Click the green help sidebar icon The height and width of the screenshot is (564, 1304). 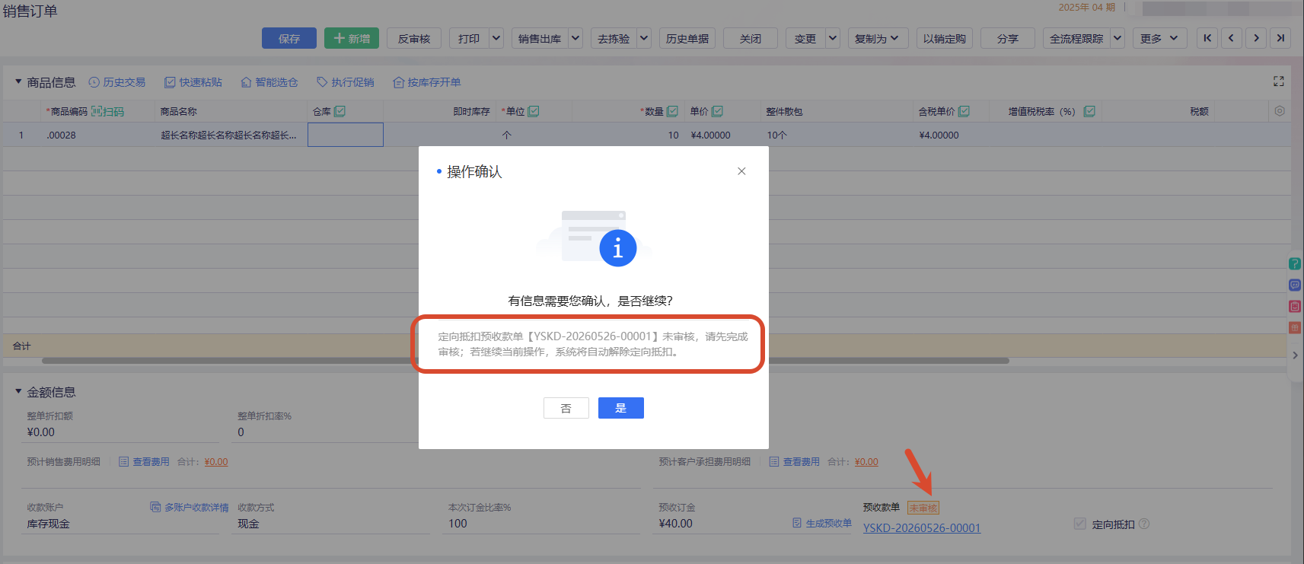tap(1295, 264)
